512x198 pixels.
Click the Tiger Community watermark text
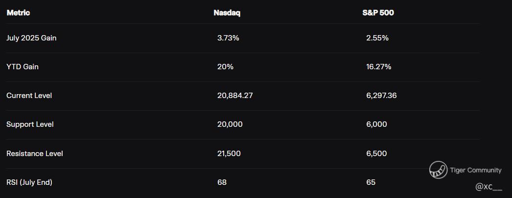(475, 170)
